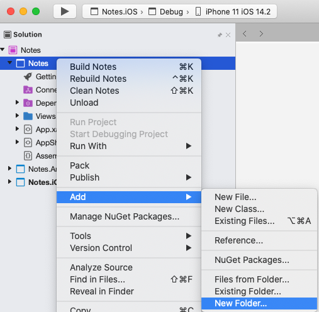Choose Existing Folder... in Add submenu

259,291
